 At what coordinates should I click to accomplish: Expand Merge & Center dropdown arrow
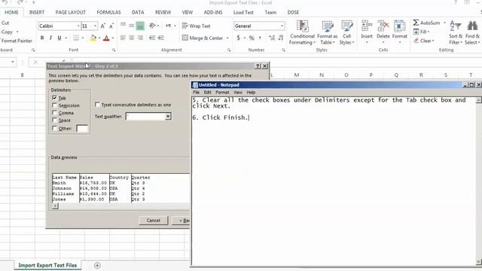(227, 38)
